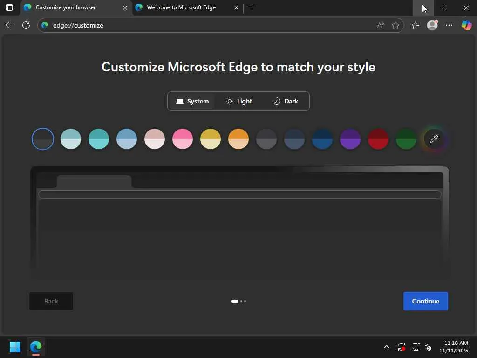Launch Copilot from the toolbar icon

tap(466, 25)
